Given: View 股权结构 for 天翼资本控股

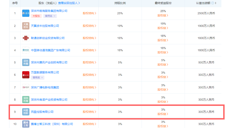Looking at the screenshot, I should (89, 26).
